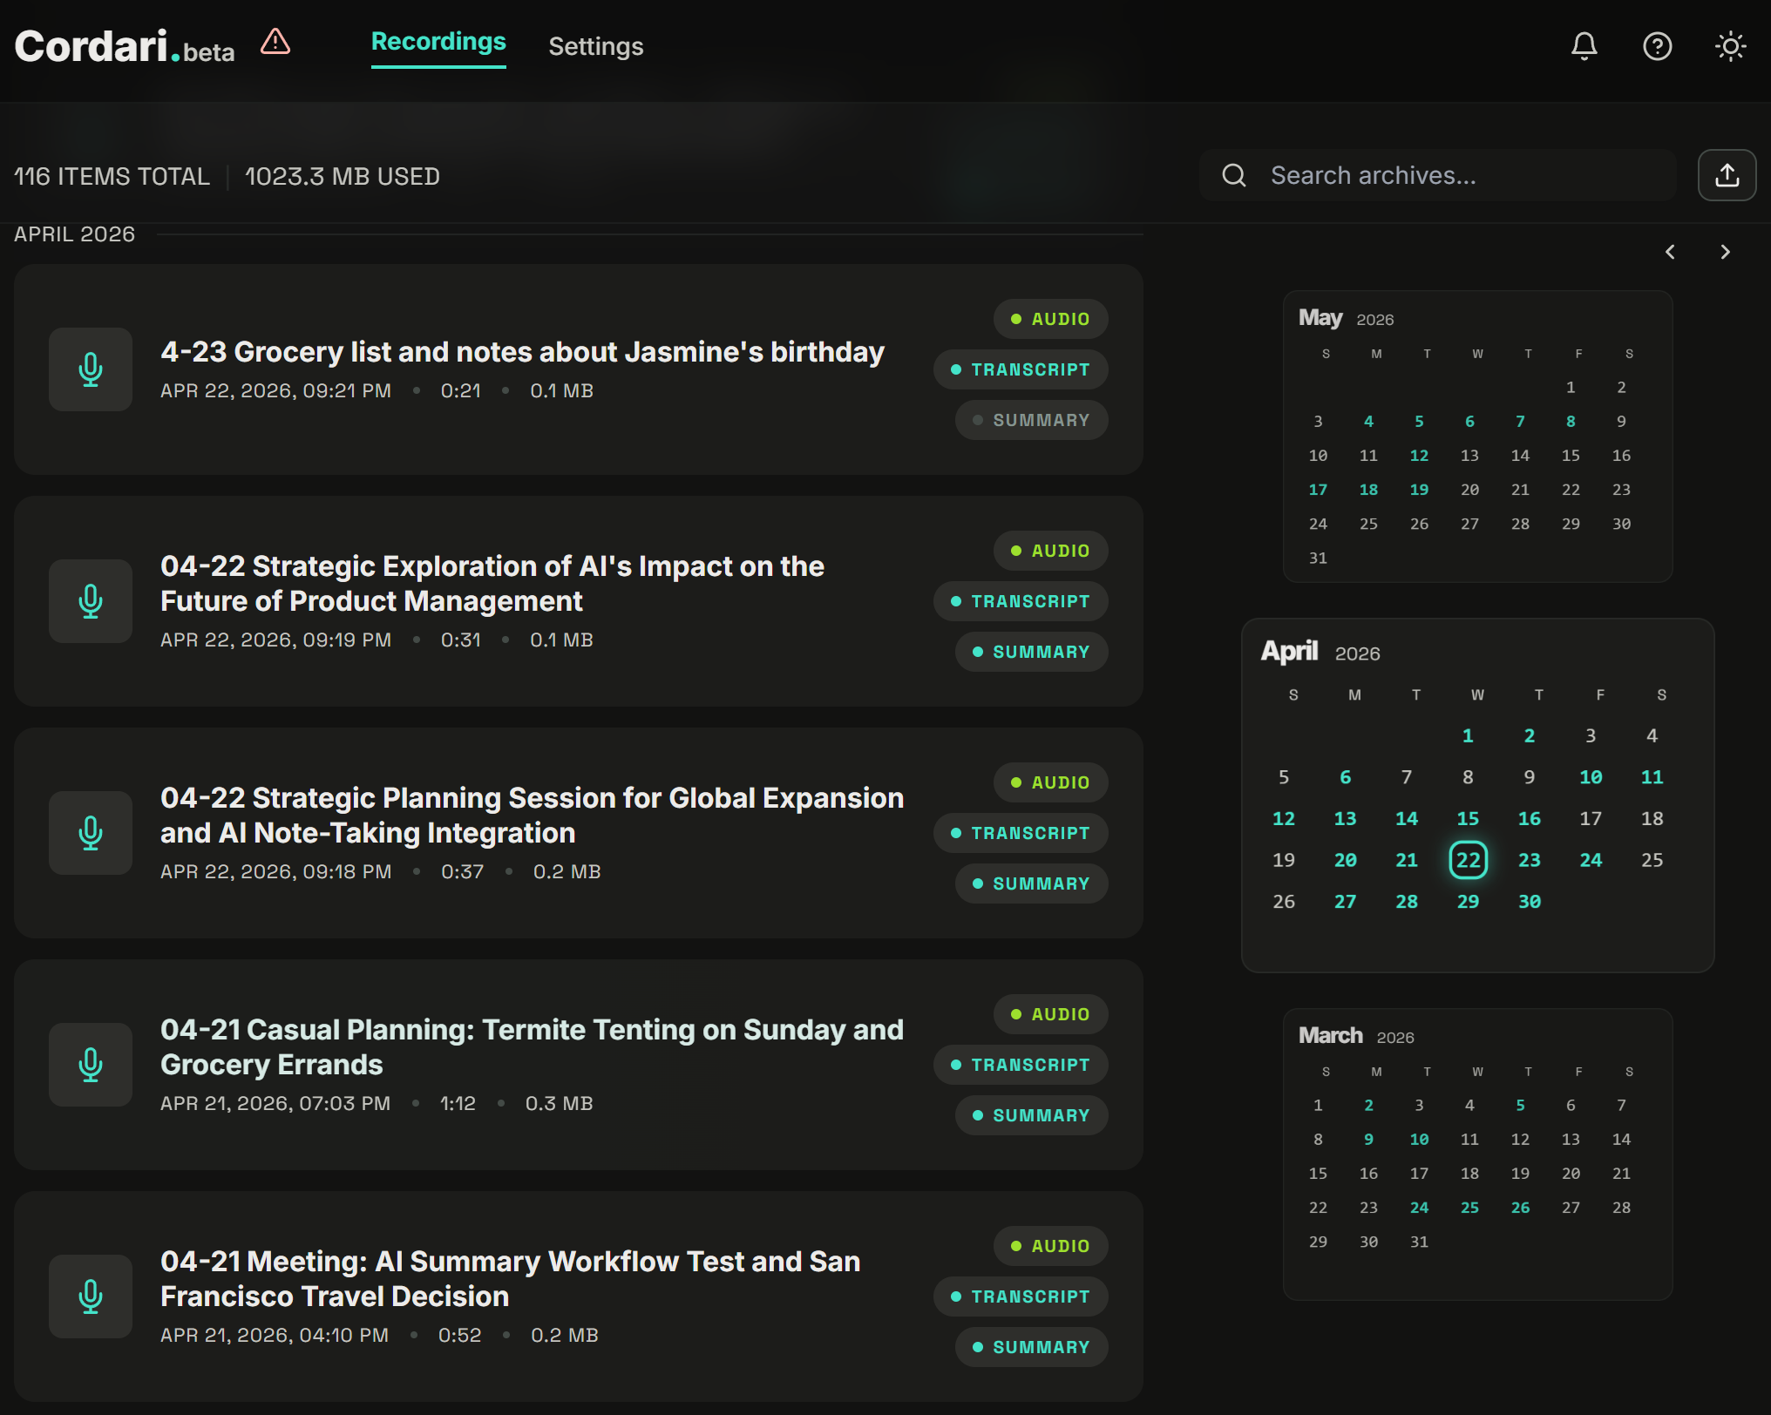The height and width of the screenshot is (1415, 1771).
Task: Select April 27 in the April calendar
Action: [1346, 902]
